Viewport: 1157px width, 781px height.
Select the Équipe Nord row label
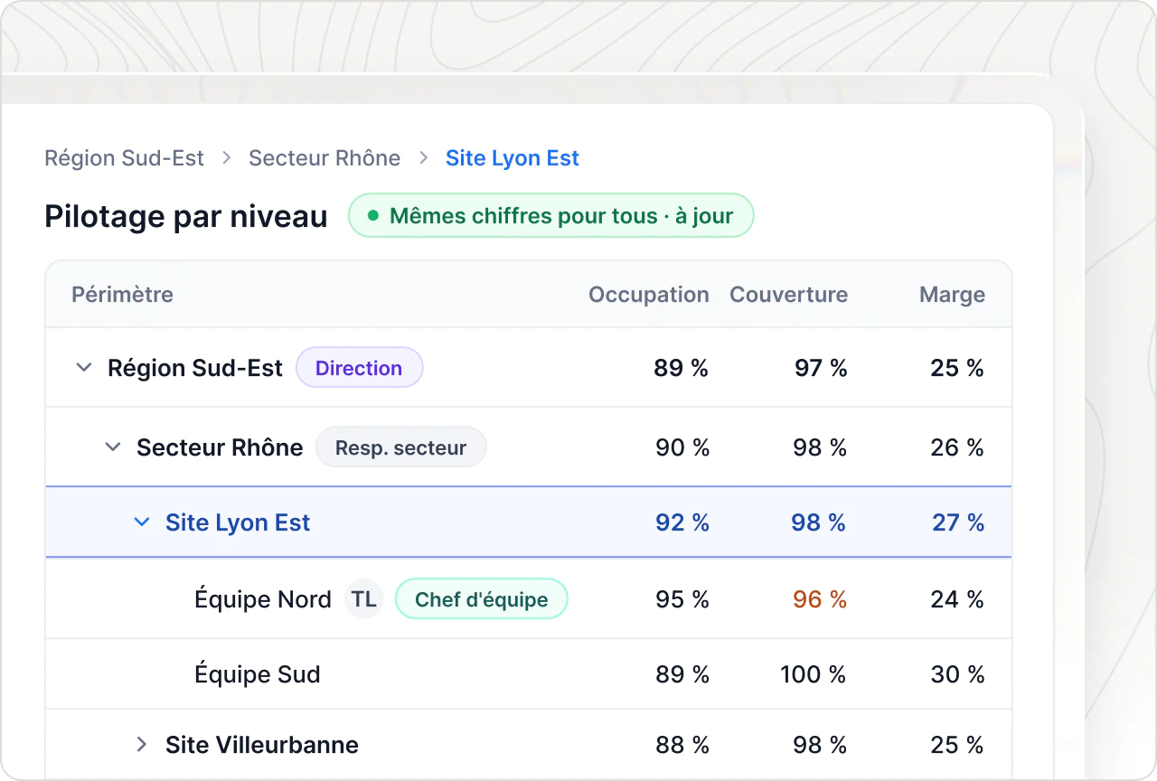(263, 599)
